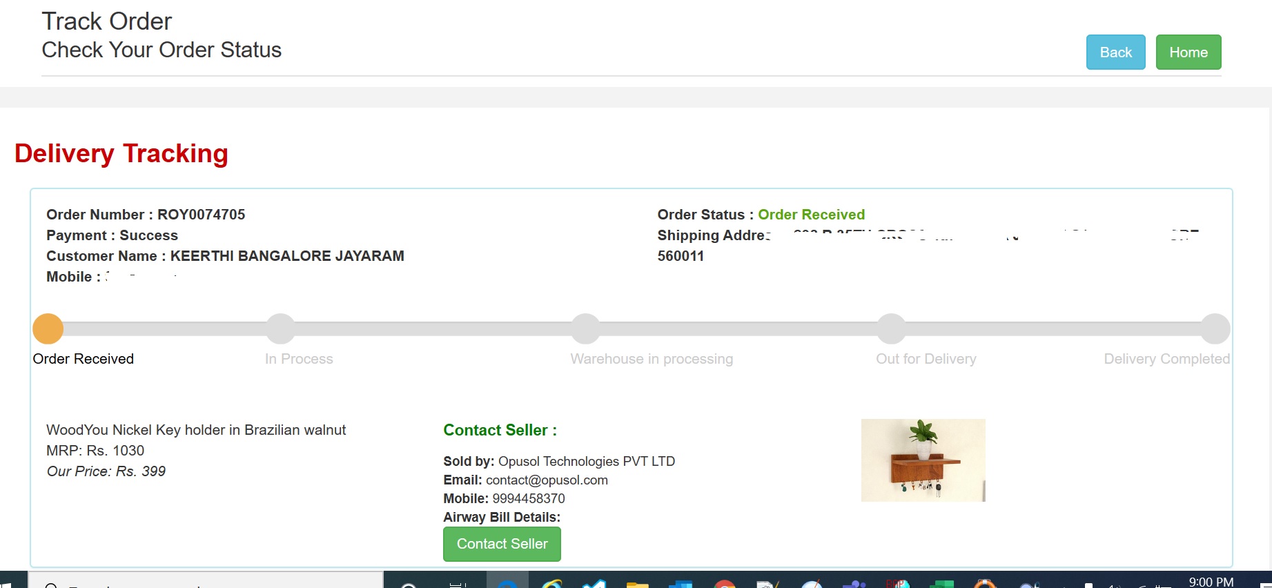Click seller mobile number 9994458370
This screenshot has height=588, width=1272.
pyautogui.click(x=529, y=498)
